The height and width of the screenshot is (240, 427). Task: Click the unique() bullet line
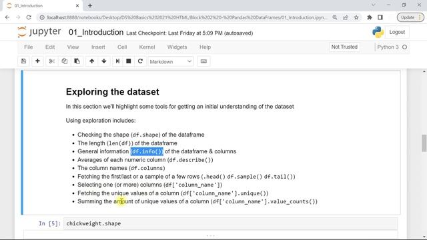173,193
